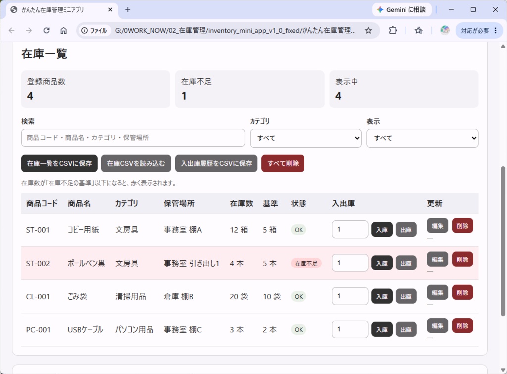The image size is (507, 374).
Task: Edit the ST-001 コピー用紙 row
Action: [x=438, y=226]
